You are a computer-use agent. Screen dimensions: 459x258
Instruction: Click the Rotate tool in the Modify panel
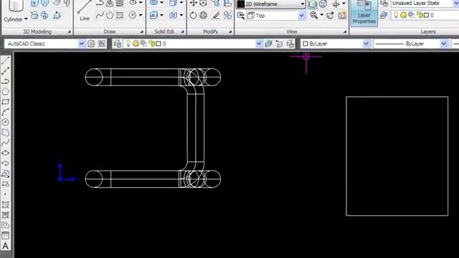(x=193, y=15)
